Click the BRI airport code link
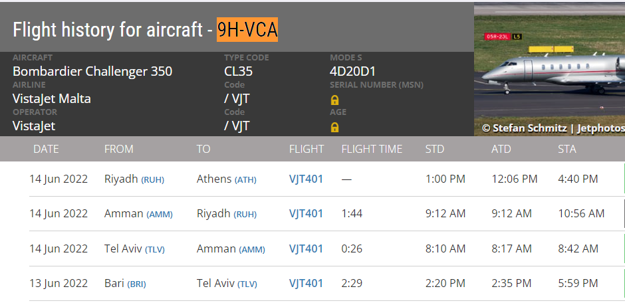The width and height of the screenshot is (625, 303). pos(136,284)
